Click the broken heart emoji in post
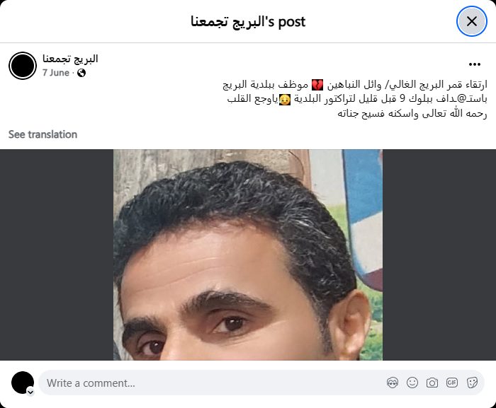 click(x=317, y=85)
